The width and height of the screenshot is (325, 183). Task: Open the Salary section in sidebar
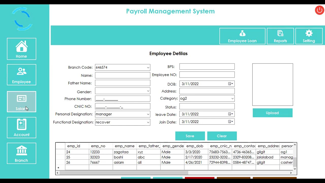point(22,101)
